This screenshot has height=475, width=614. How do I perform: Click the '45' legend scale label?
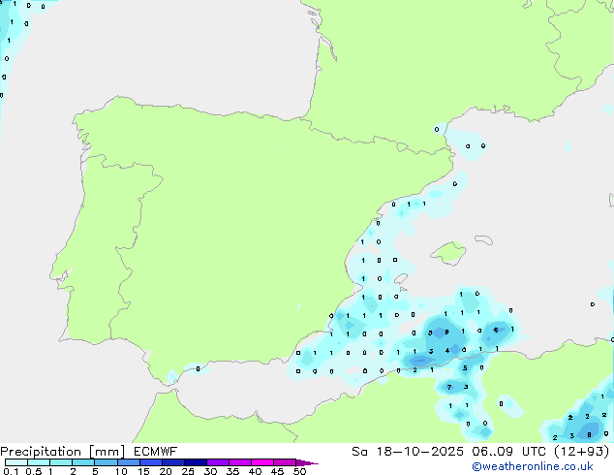(277, 471)
